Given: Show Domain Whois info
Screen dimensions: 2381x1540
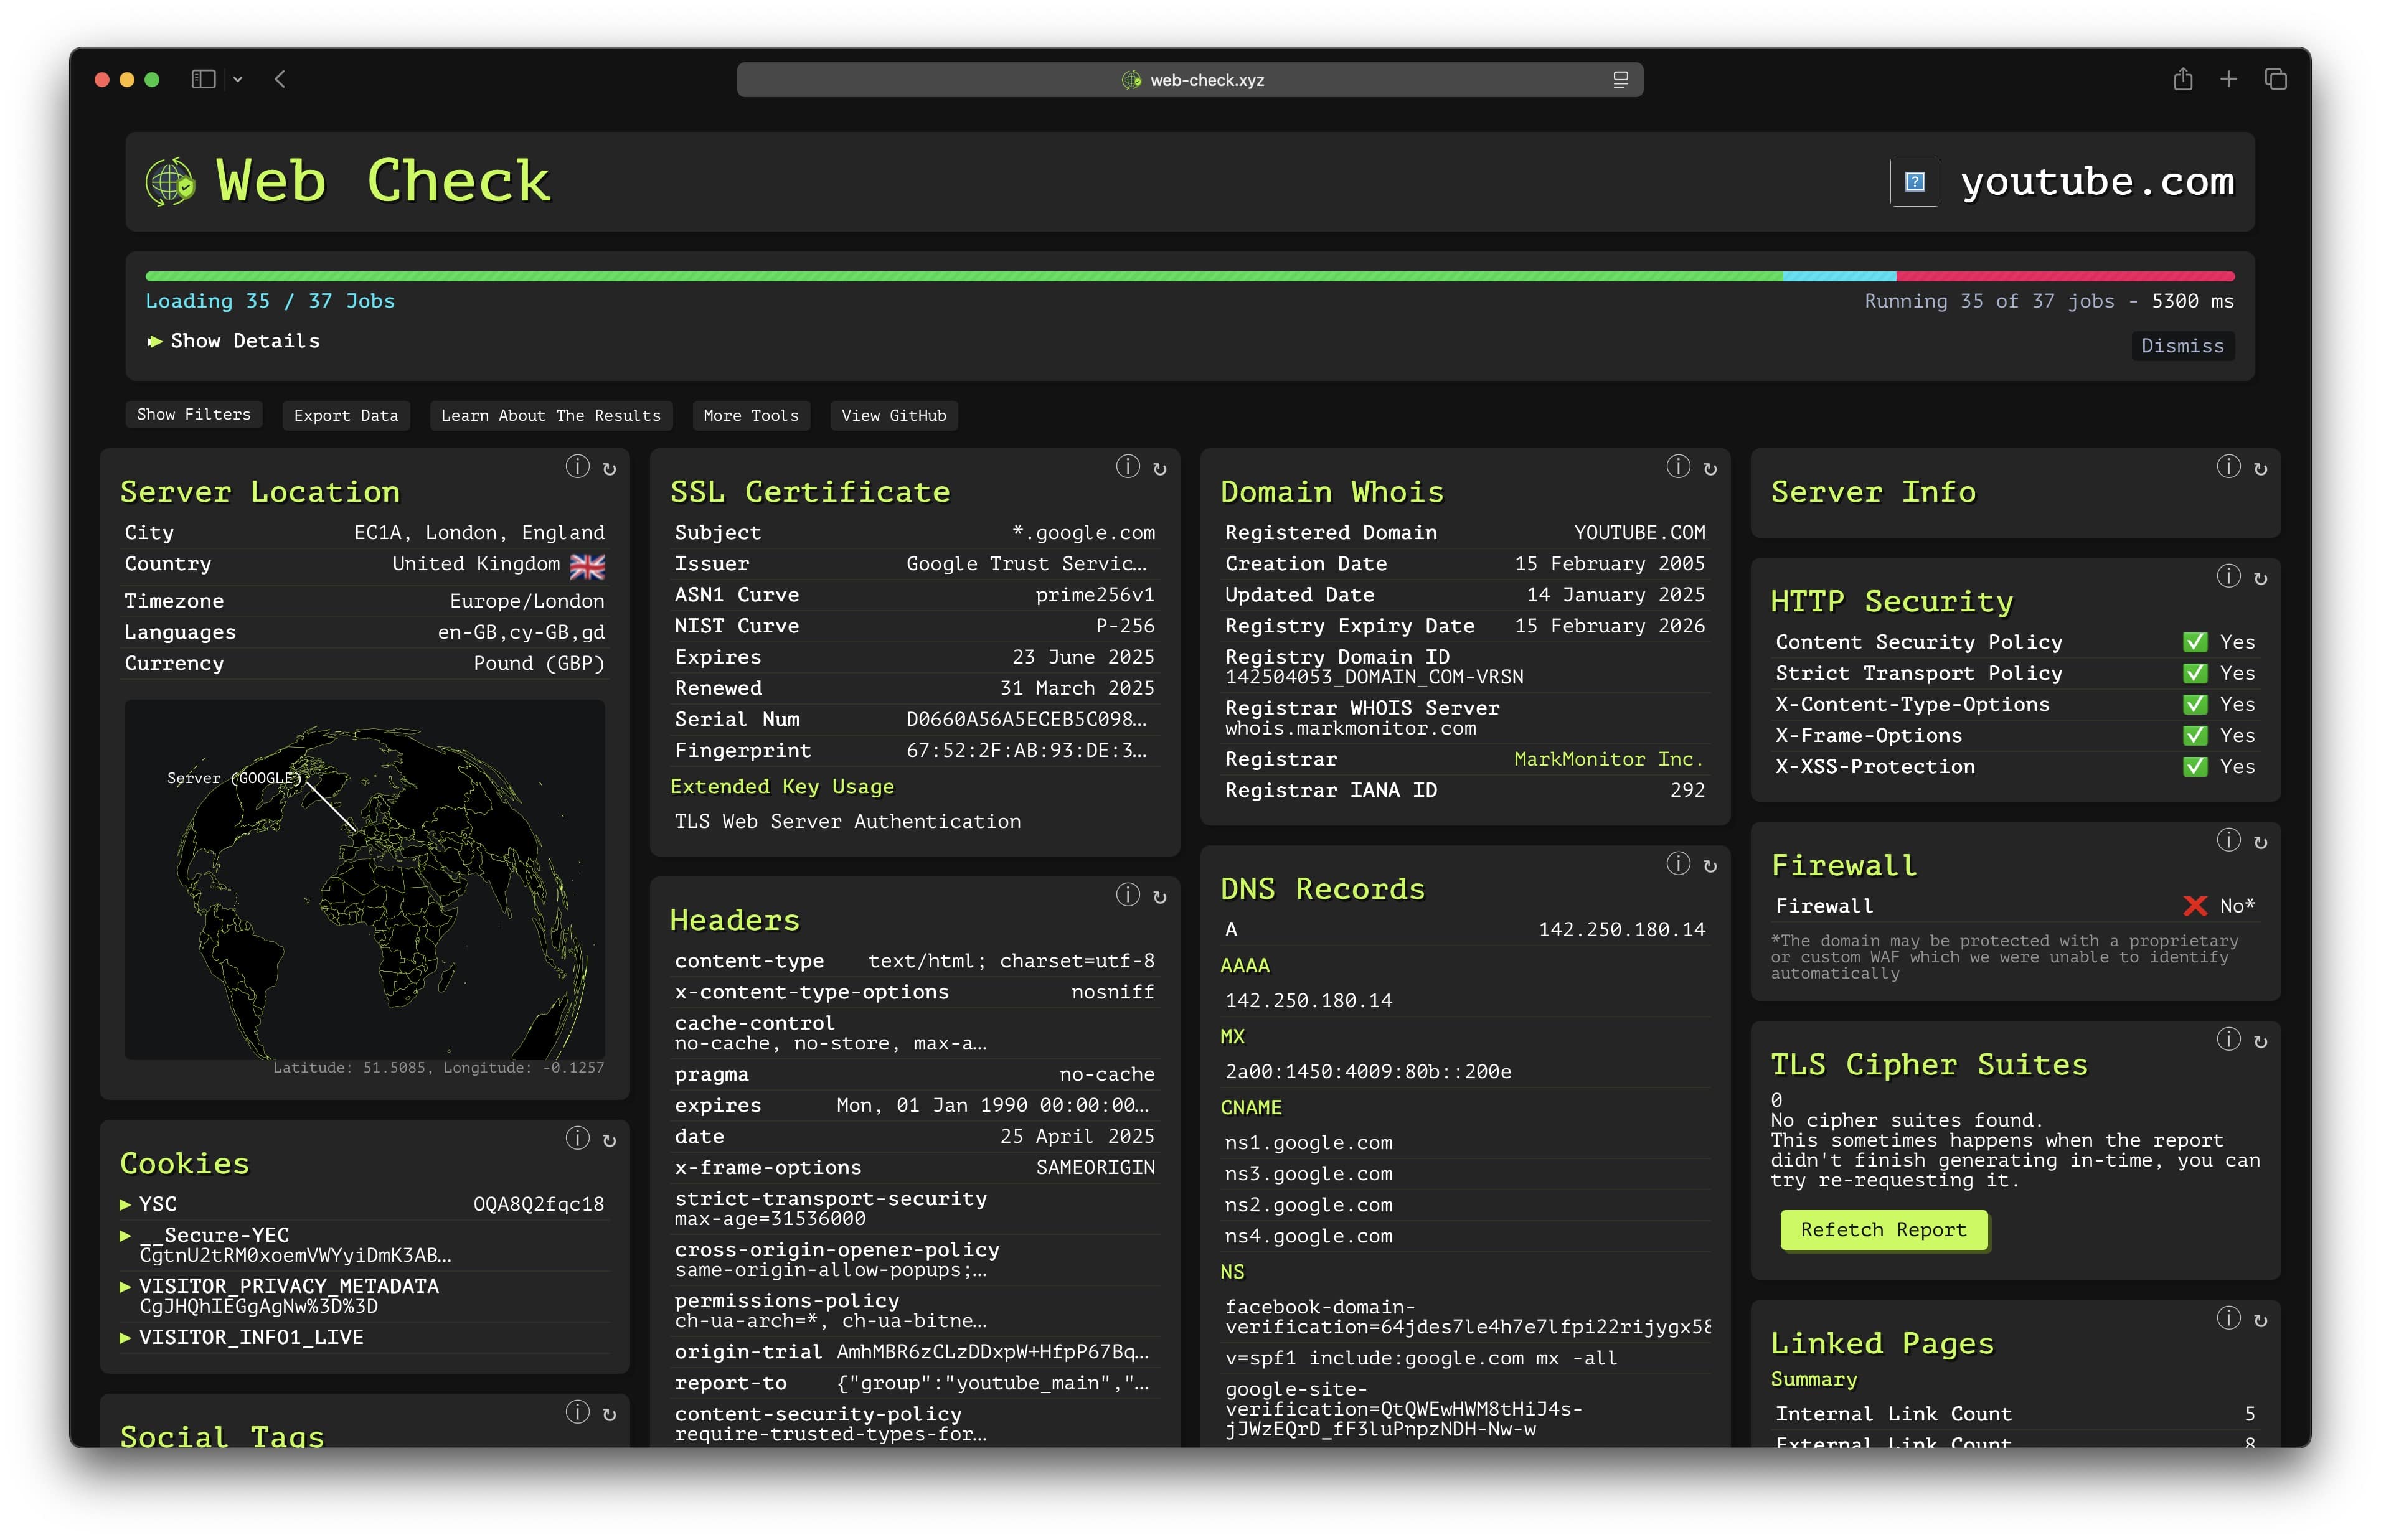Looking at the screenshot, I should pos(1678,467).
